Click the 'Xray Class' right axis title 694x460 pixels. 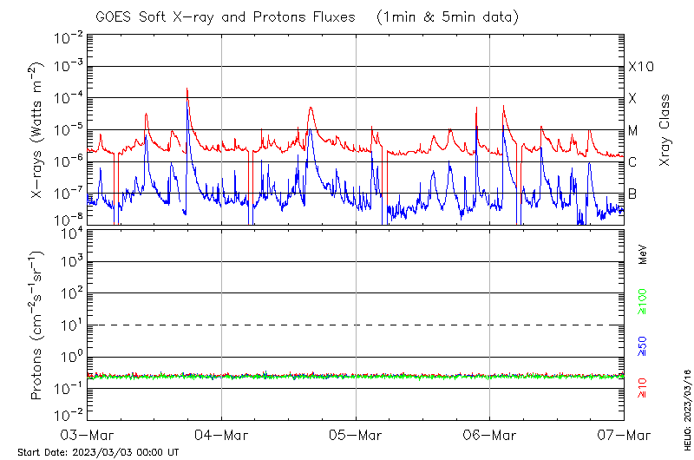665,130
